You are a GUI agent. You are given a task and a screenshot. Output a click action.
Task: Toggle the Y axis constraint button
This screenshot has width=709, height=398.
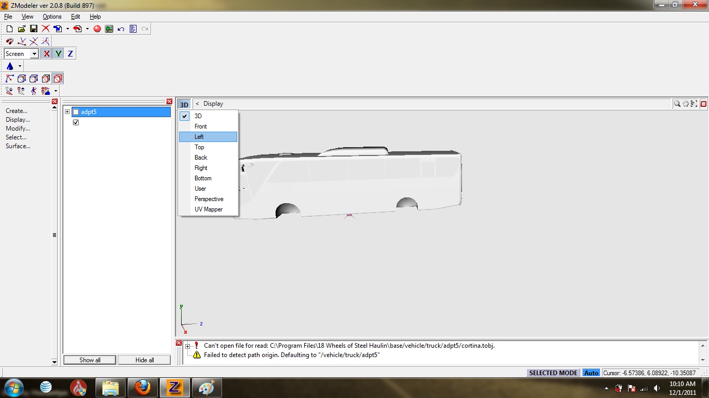58,53
